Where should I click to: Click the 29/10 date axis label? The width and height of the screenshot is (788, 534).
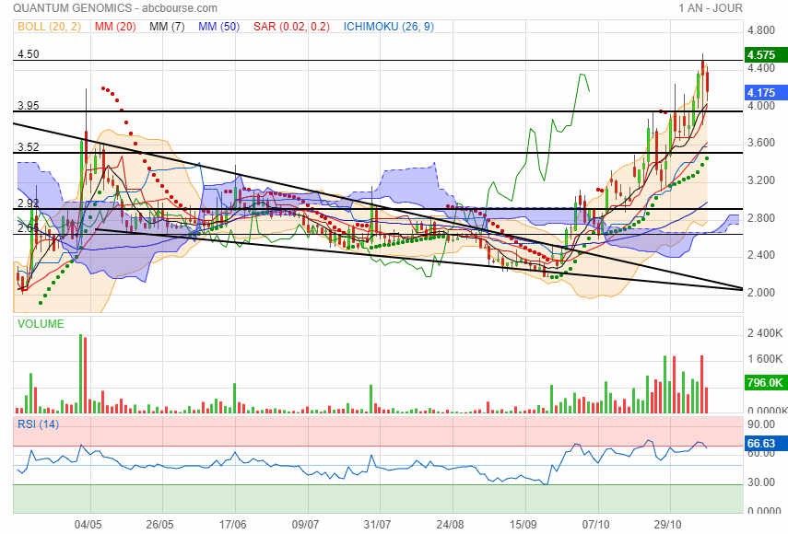(x=667, y=525)
